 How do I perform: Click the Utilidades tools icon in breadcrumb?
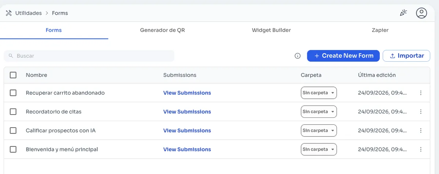9,13
